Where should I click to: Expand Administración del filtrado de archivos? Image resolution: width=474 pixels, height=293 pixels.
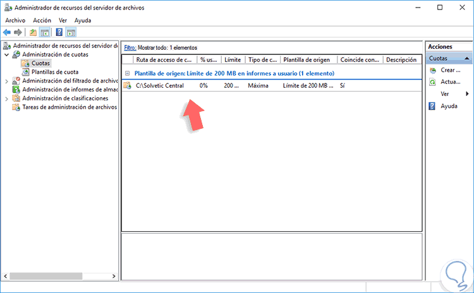point(7,81)
